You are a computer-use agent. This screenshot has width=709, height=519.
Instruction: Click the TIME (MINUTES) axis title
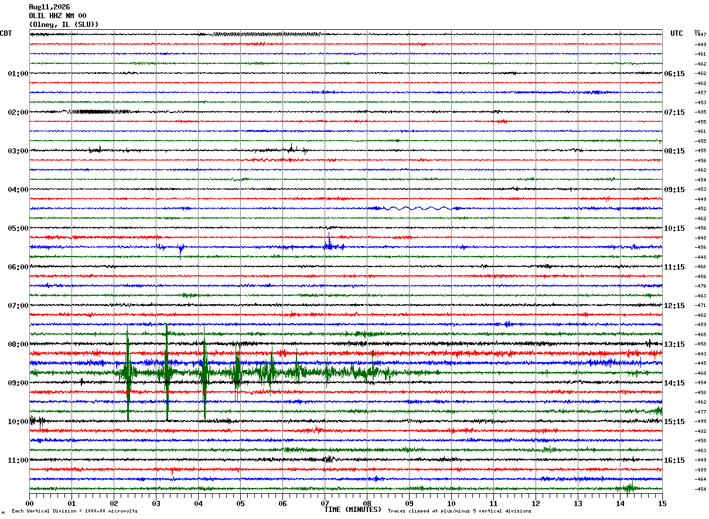click(x=353, y=510)
